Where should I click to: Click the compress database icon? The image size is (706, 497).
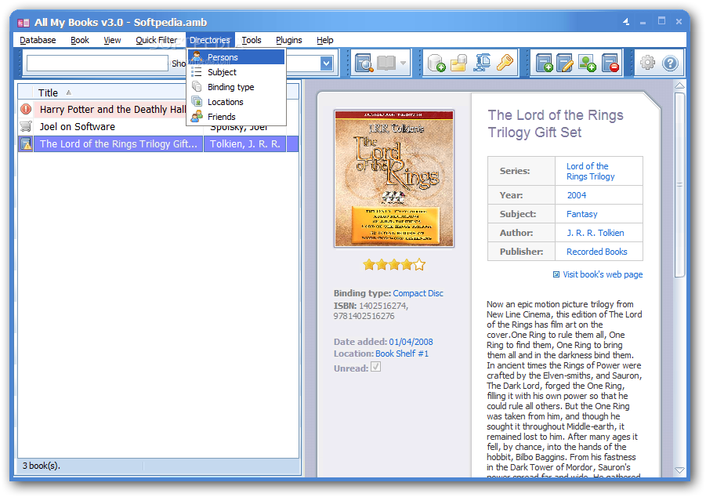pos(482,63)
